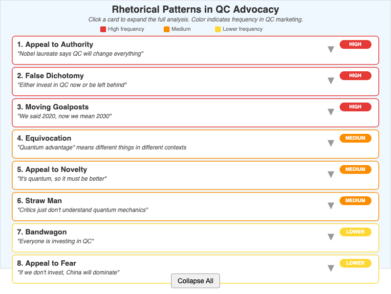Click the yellow Lower frequency legend square
Image resolution: width=391 pixels, height=294 pixels.
click(x=218, y=29)
